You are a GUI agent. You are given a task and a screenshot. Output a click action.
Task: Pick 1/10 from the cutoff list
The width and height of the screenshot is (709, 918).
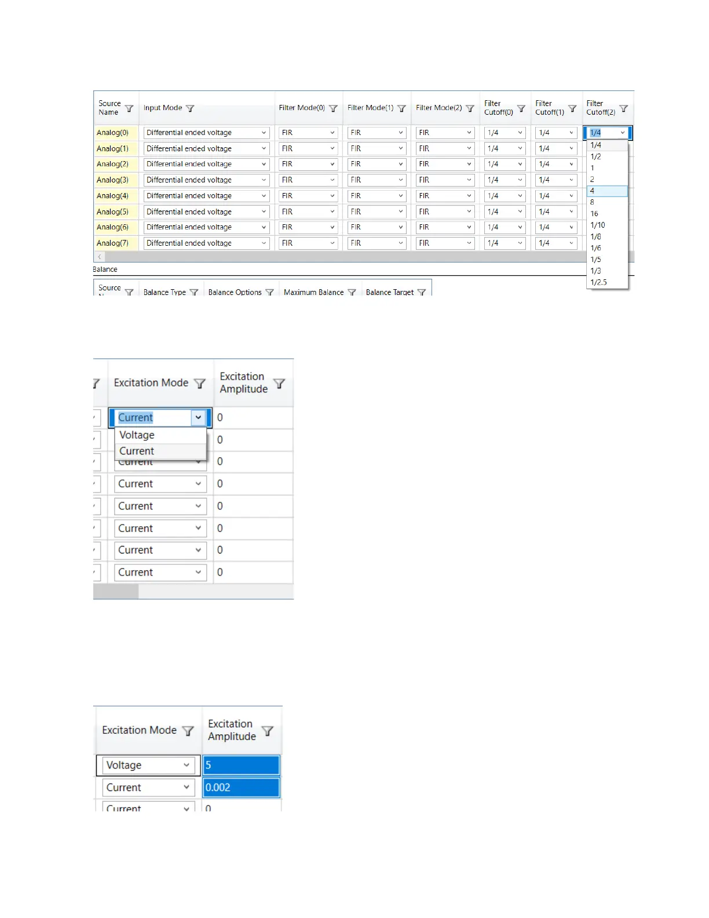607,225
